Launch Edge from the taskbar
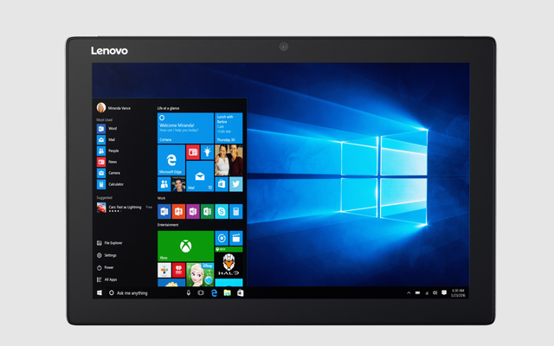Screen dimensions: 554x346 [x=214, y=293]
